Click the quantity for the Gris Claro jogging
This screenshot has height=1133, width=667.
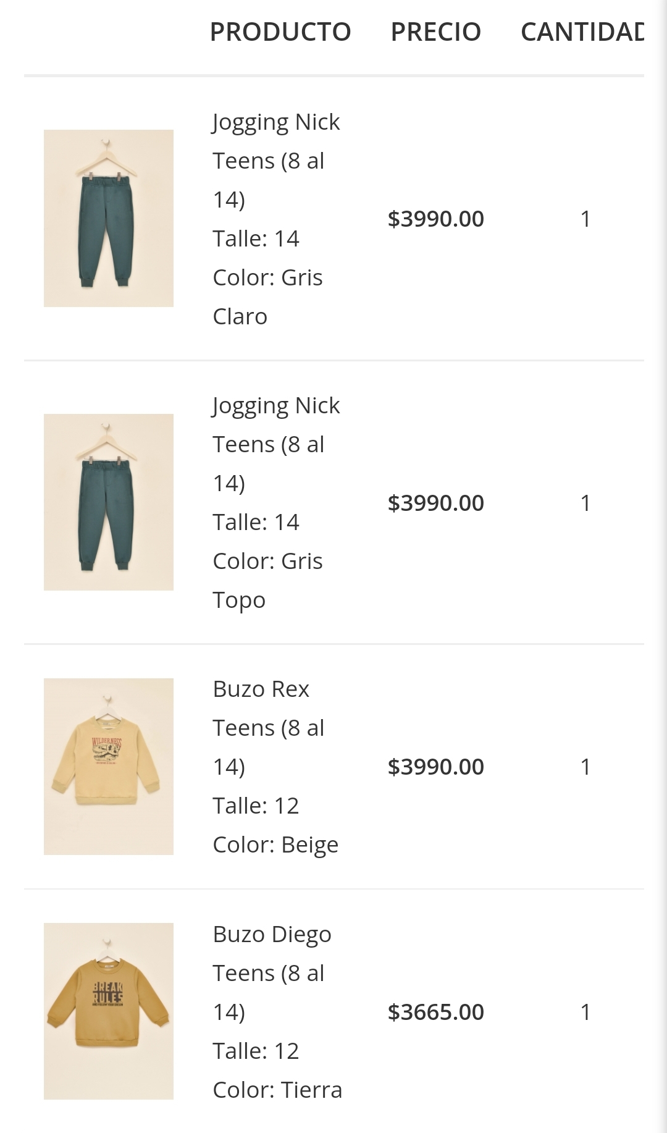(x=585, y=219)
